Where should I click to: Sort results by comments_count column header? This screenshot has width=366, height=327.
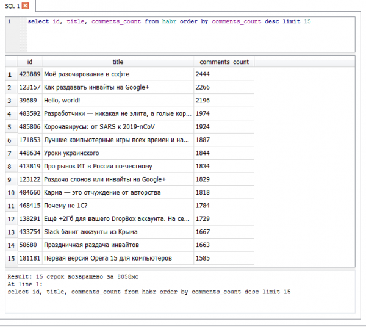(x=224, y=62)
